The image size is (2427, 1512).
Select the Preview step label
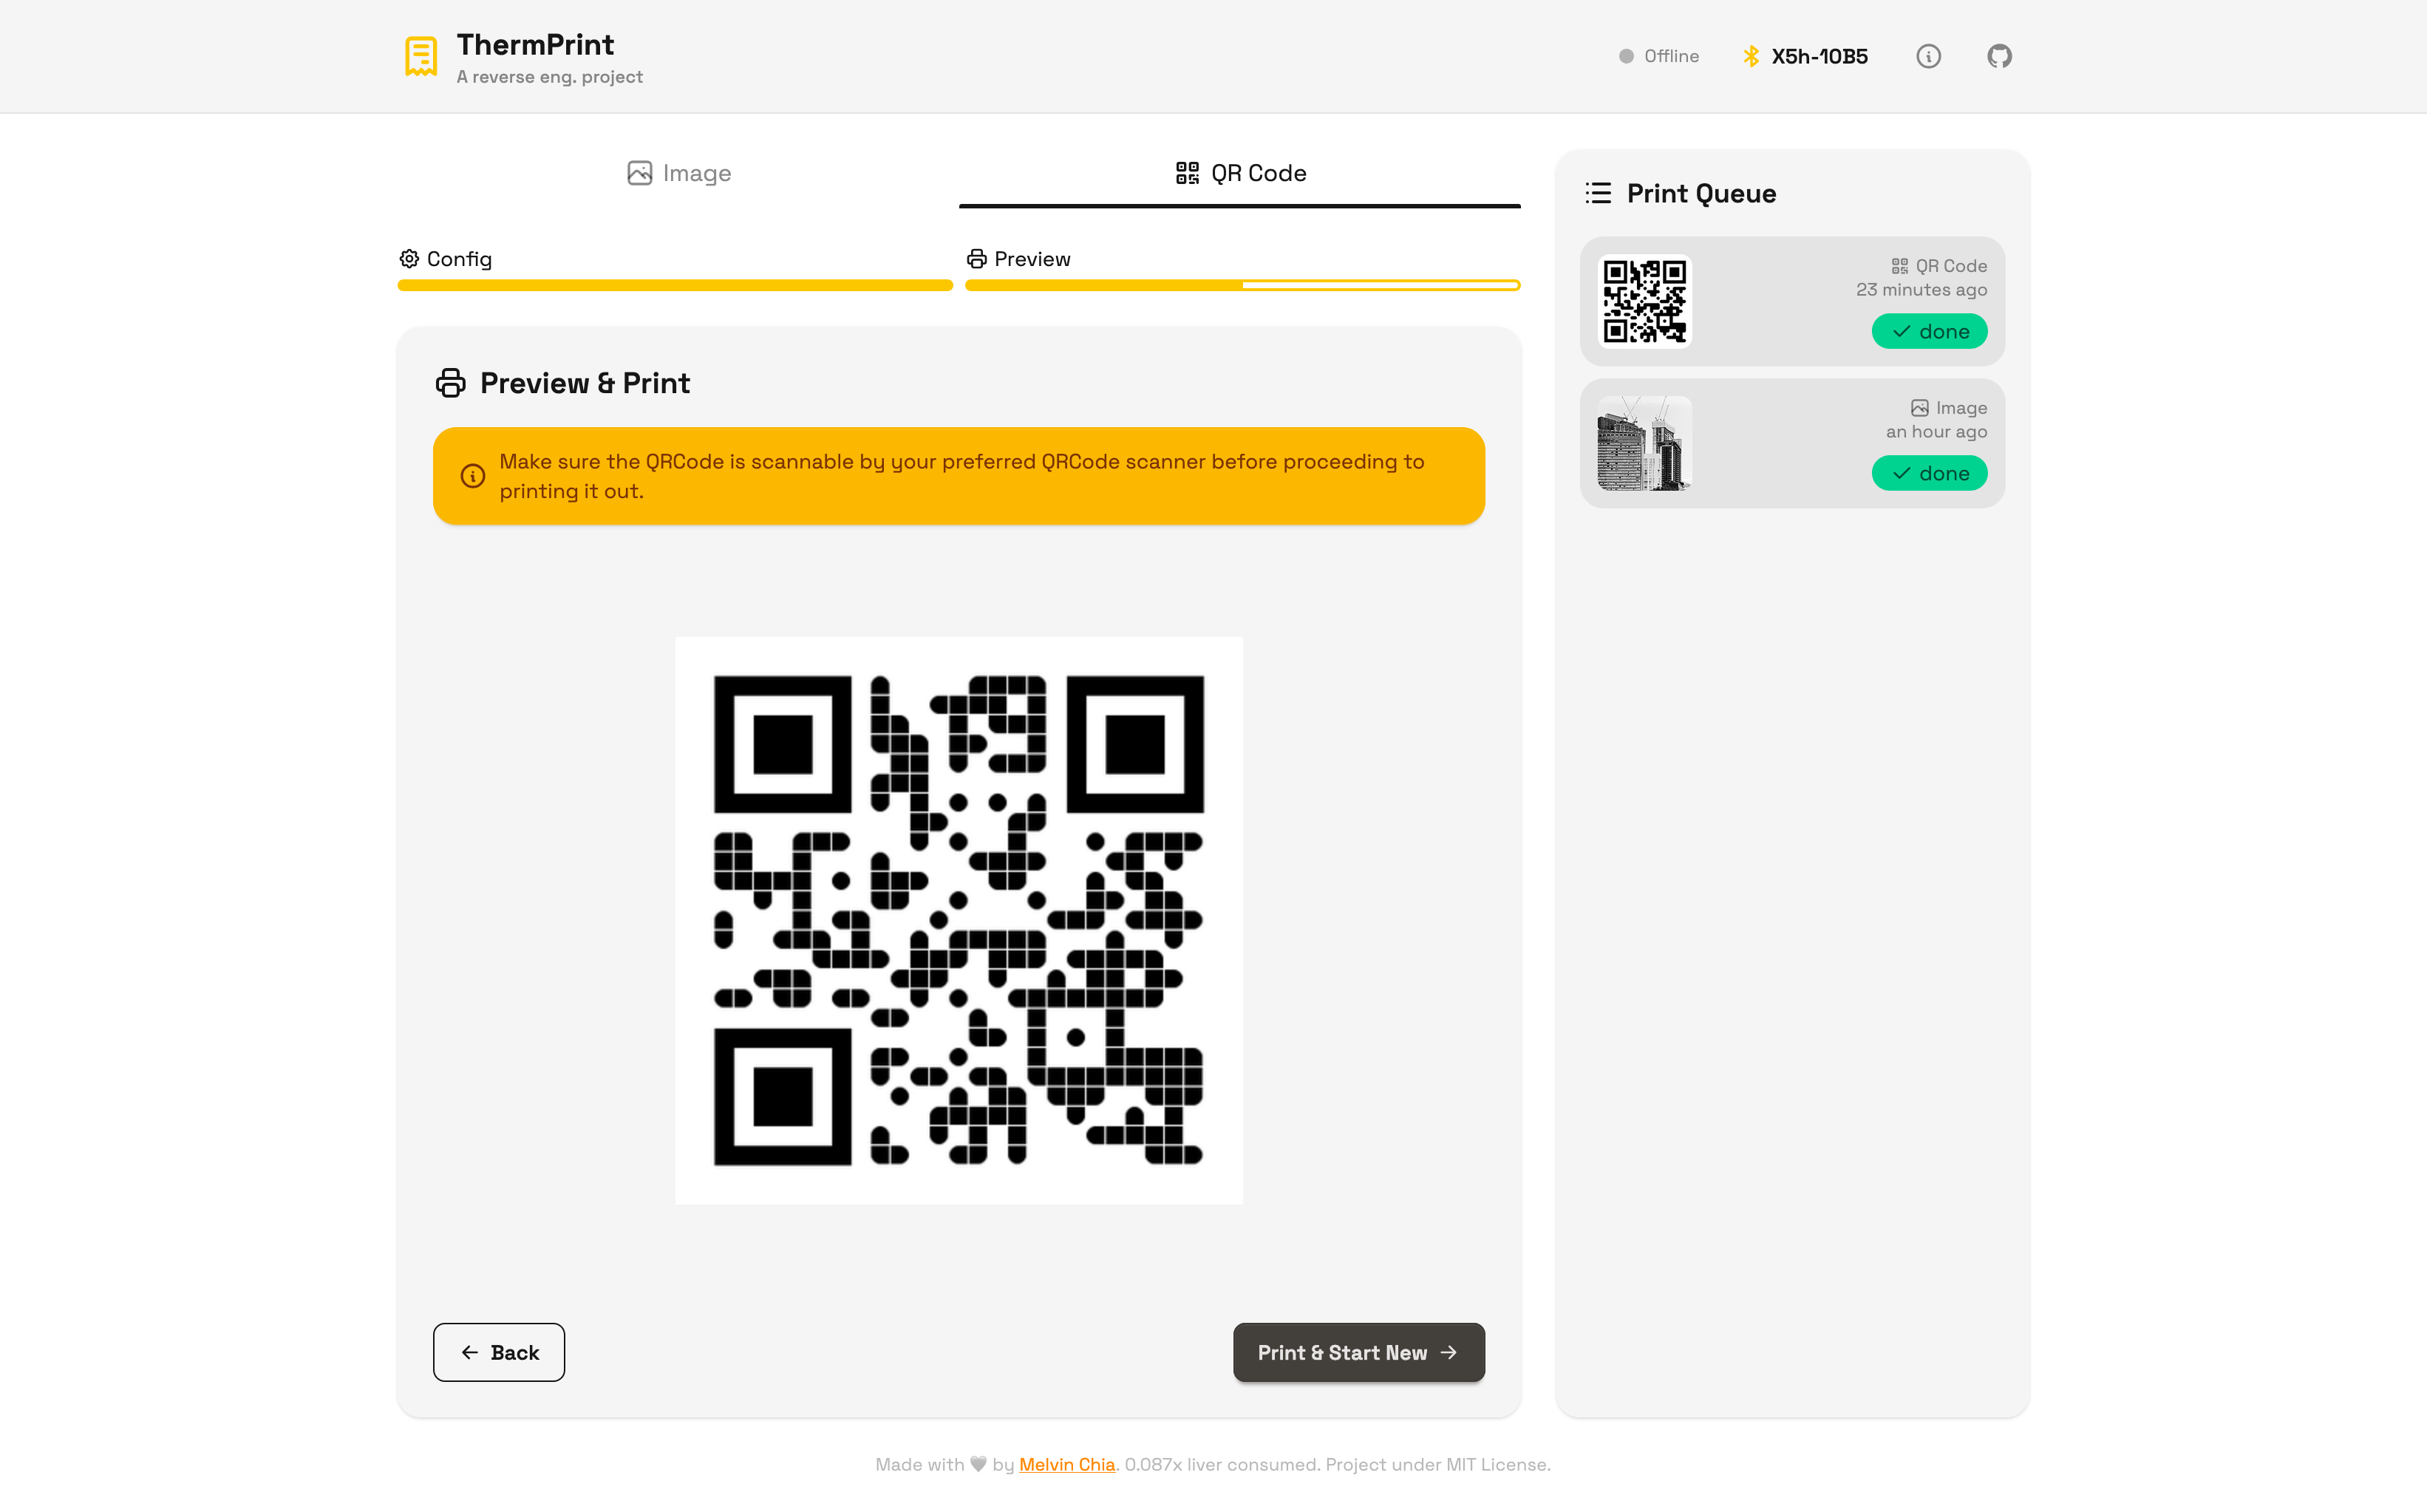[1032, 259]
